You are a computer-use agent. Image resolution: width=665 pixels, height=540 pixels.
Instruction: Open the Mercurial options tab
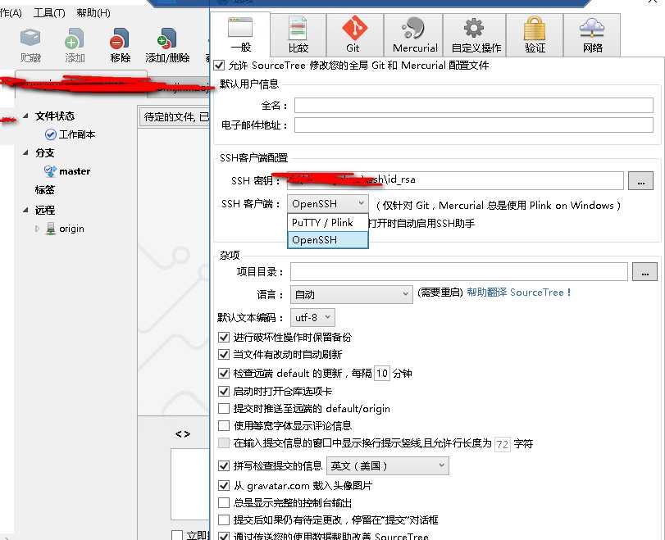pyautogui.click(x=414, y=35)
